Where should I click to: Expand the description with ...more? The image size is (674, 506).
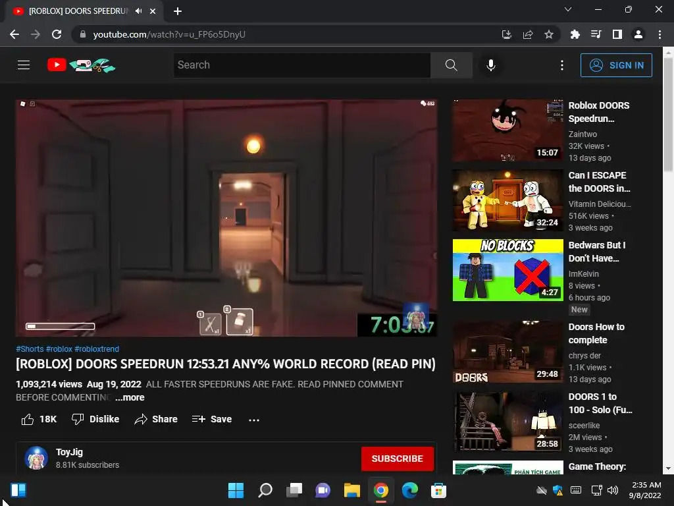[130, 397]
